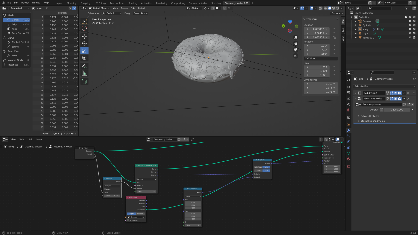Select the Rotate tool in viewport toolbar
The height and width of the screenshot is (235, 418).
point(84,44)
